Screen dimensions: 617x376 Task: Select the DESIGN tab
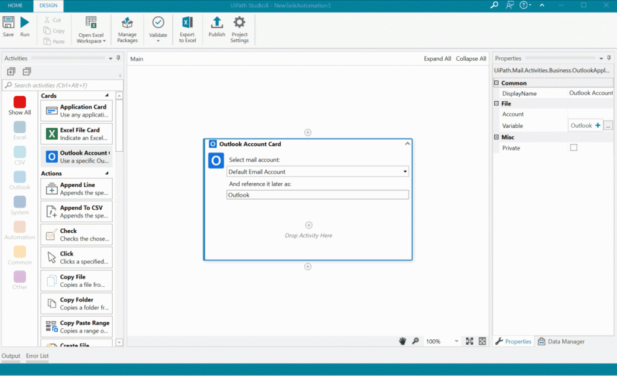48,5
